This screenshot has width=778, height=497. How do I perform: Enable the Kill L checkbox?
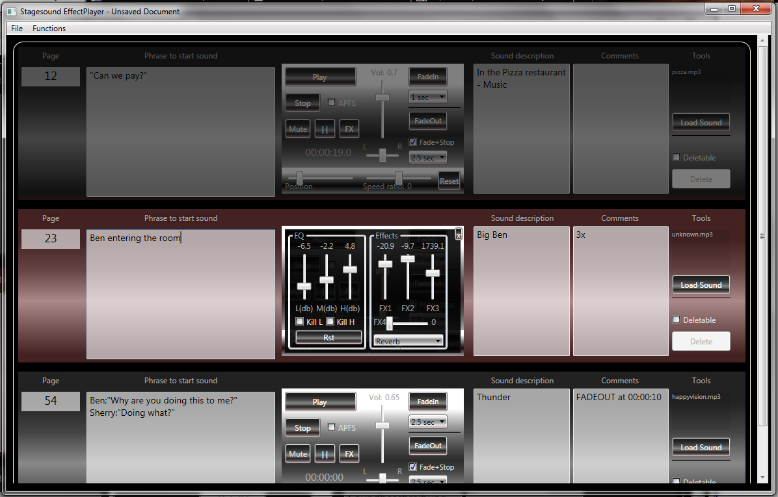(300, 322)
